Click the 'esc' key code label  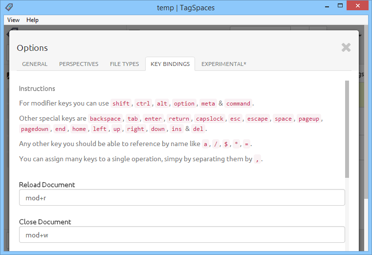coord(235,119)
